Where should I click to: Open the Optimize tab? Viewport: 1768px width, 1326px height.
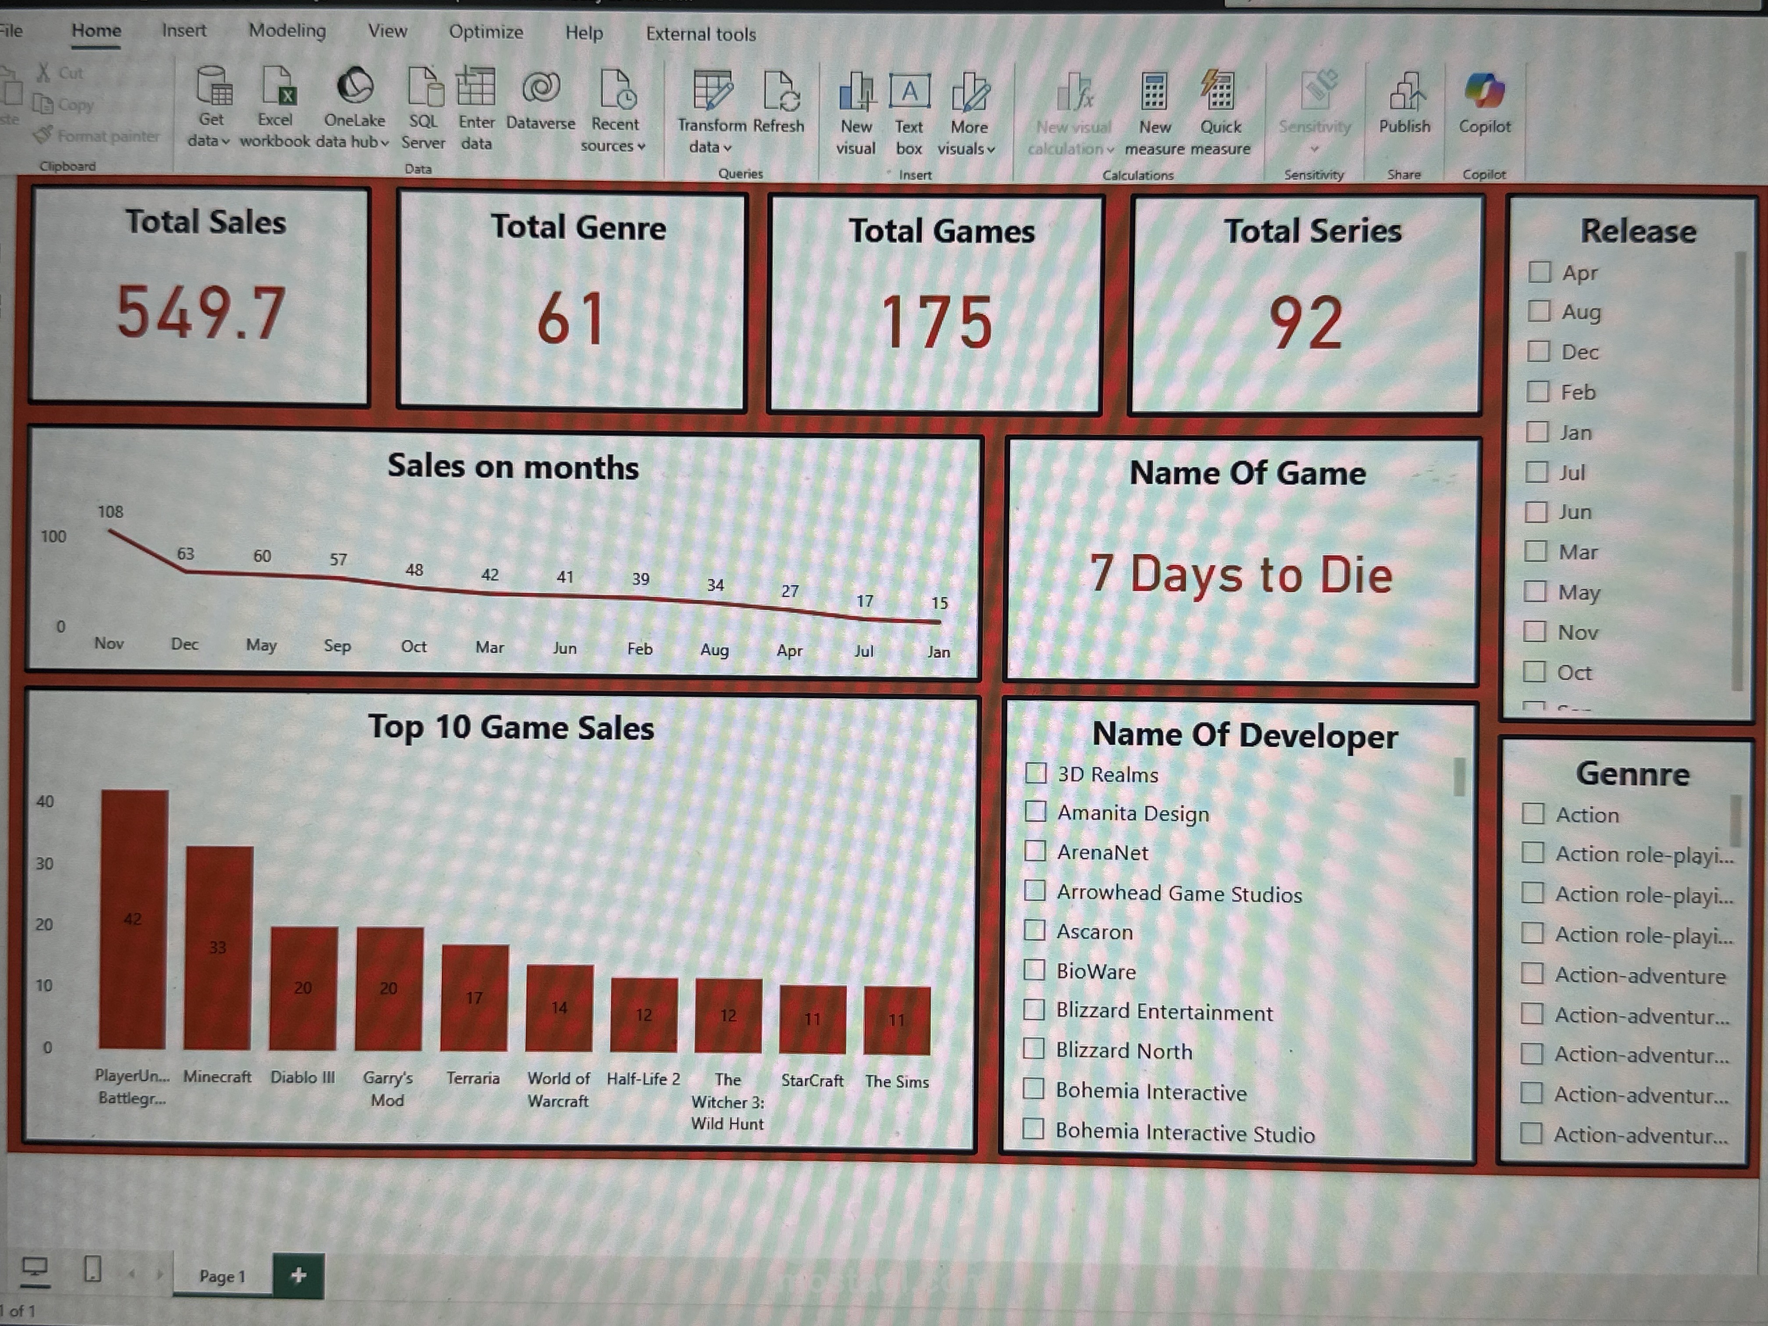tap(486, 32)
